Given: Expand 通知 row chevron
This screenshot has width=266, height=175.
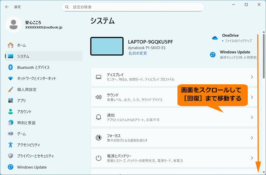Looking at the screenshot, I should click(252, 117).
